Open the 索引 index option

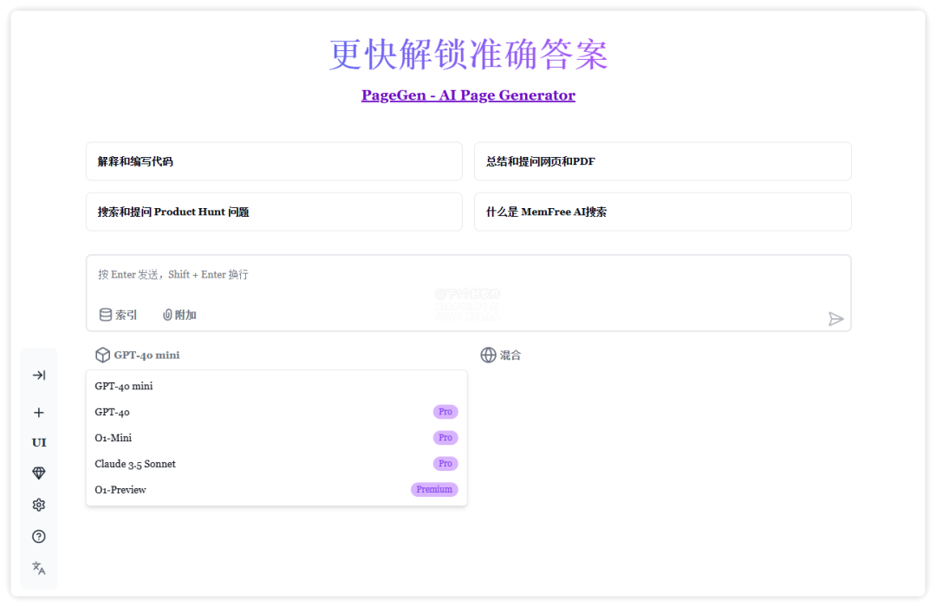(x=118, y=315)
